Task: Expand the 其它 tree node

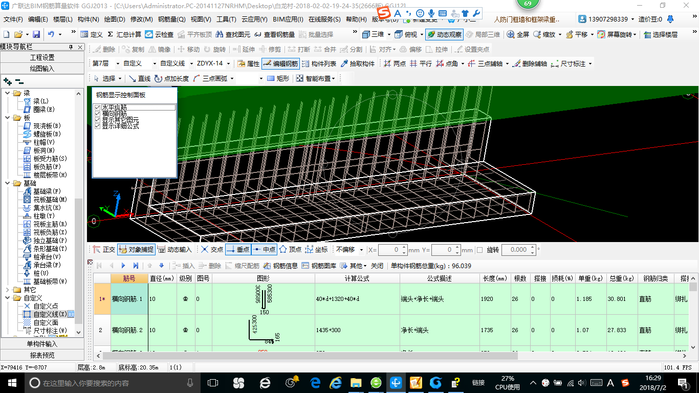Action: [8, 290]
